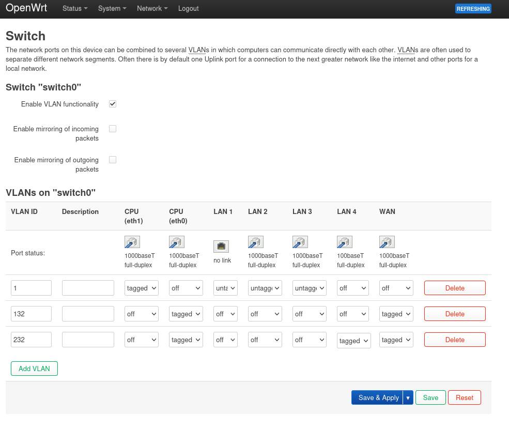Viewport: 509px width, 429px height.
Task: Open the Network menu
Action: [x=152, y=8]
